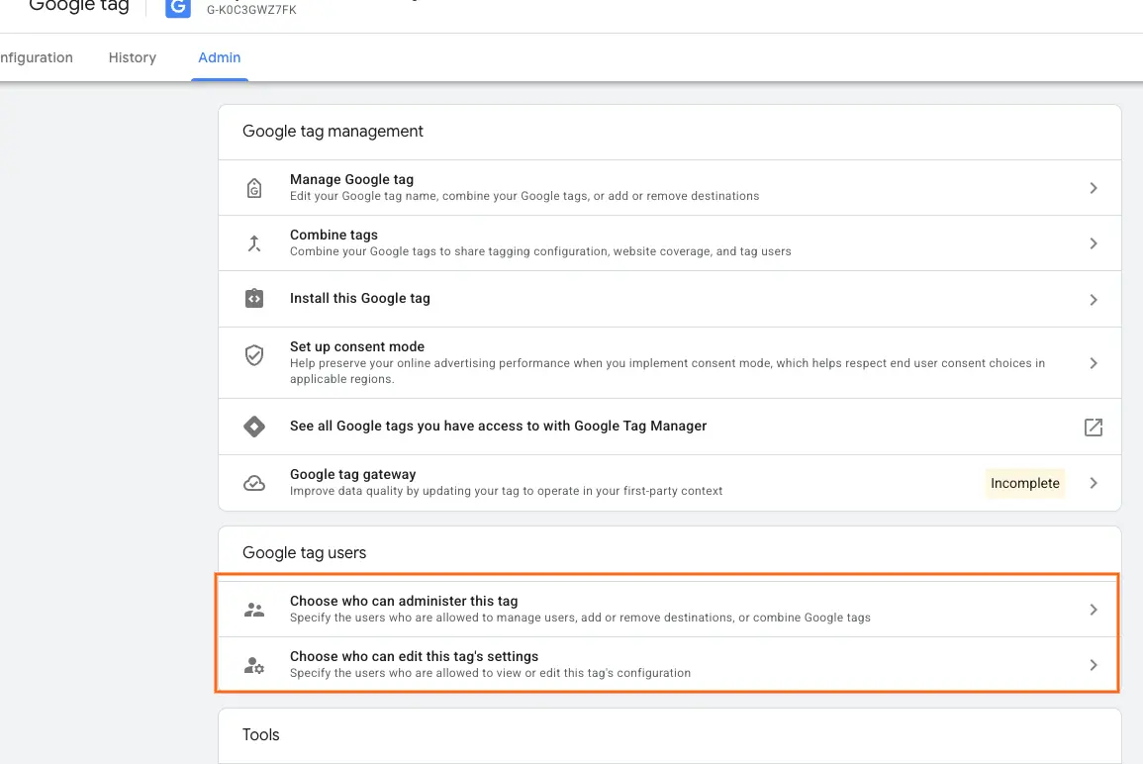
Task: Expand the Manage Google tag chevron
Action: (x=1093, y=188)
